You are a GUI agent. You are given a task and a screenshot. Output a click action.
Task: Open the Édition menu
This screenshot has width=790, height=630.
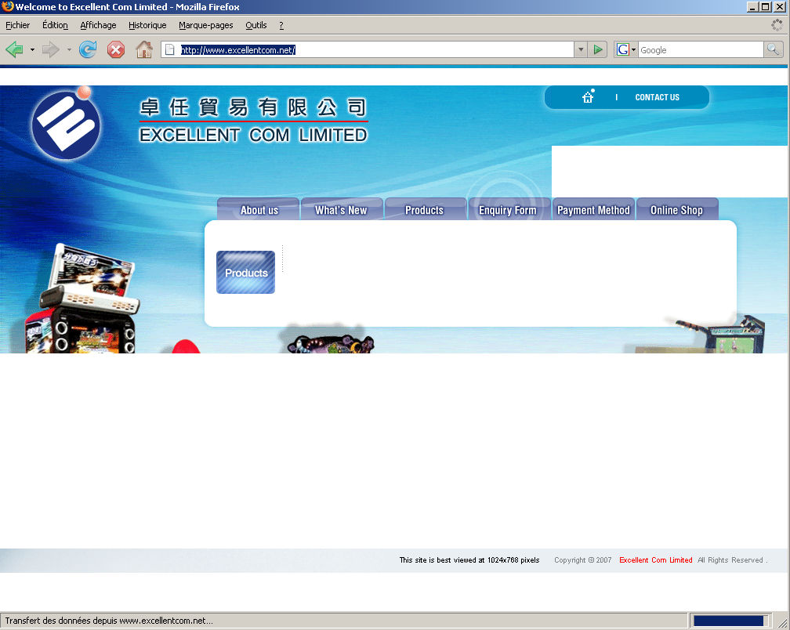55,25
